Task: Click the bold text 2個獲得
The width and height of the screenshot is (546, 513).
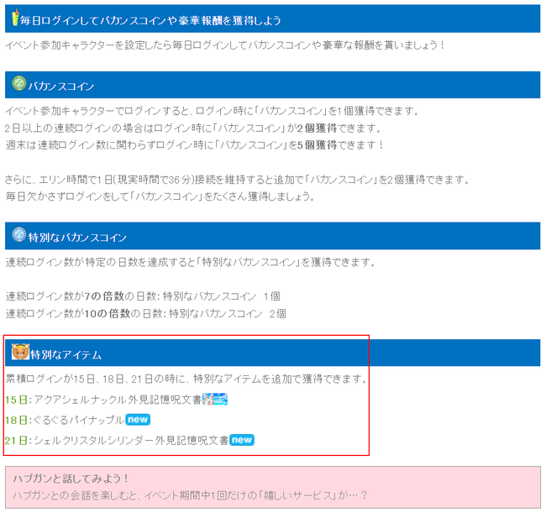Action: coord(317,128)
